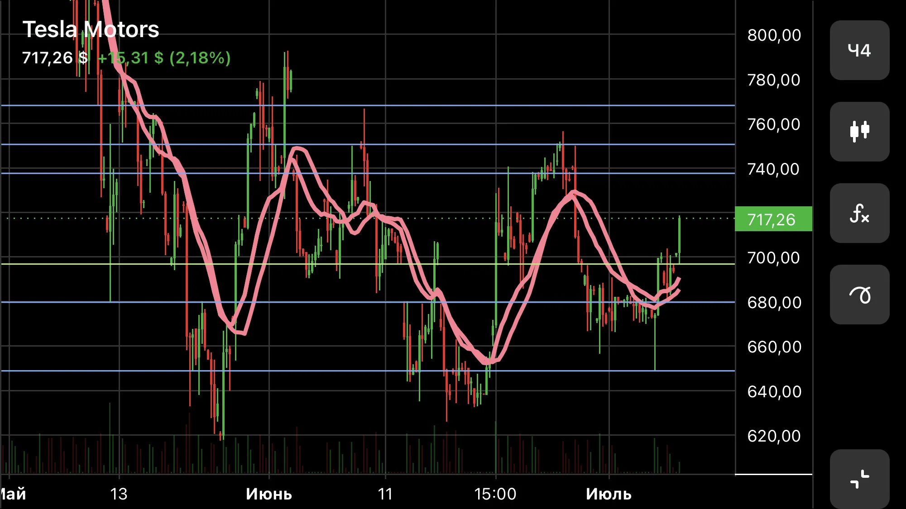
Task: Tap the Июль date axis label
Action: coord(609,494)
